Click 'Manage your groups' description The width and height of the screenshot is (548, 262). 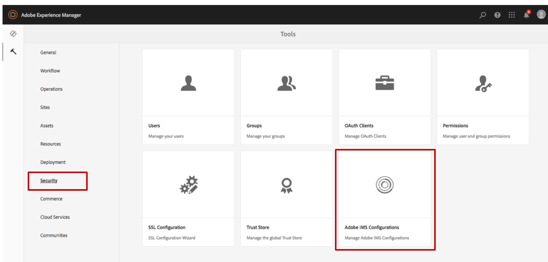coord(266,136)
